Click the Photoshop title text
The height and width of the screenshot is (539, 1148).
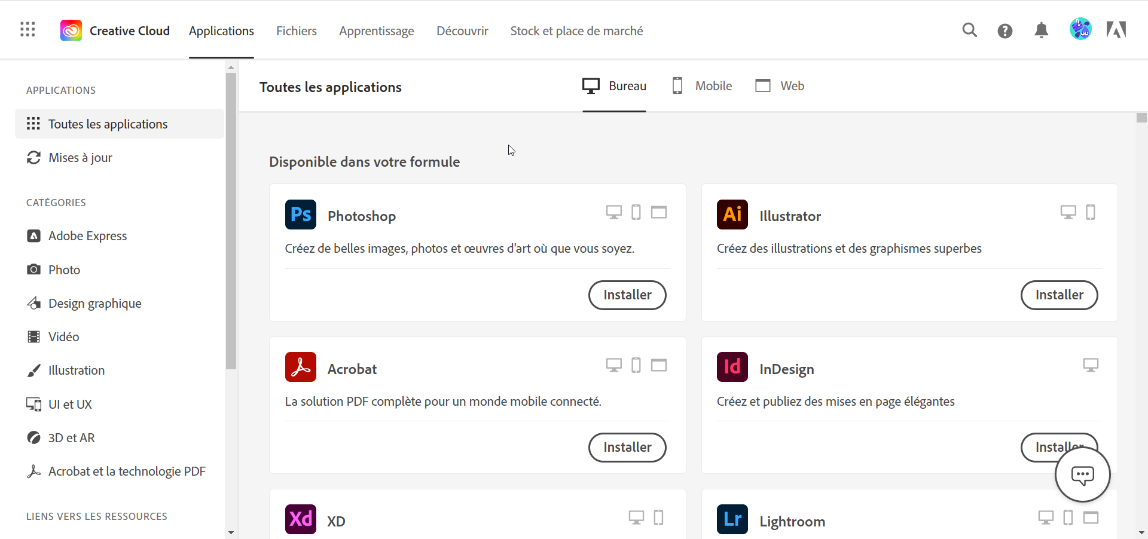point(362,216)
